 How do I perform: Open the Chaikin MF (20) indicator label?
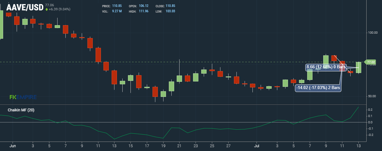(x=21, y=110)
